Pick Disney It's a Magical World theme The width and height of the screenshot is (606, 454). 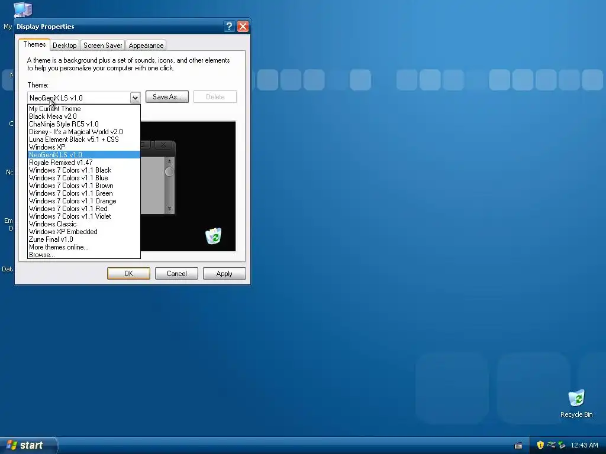click(84, 132)
